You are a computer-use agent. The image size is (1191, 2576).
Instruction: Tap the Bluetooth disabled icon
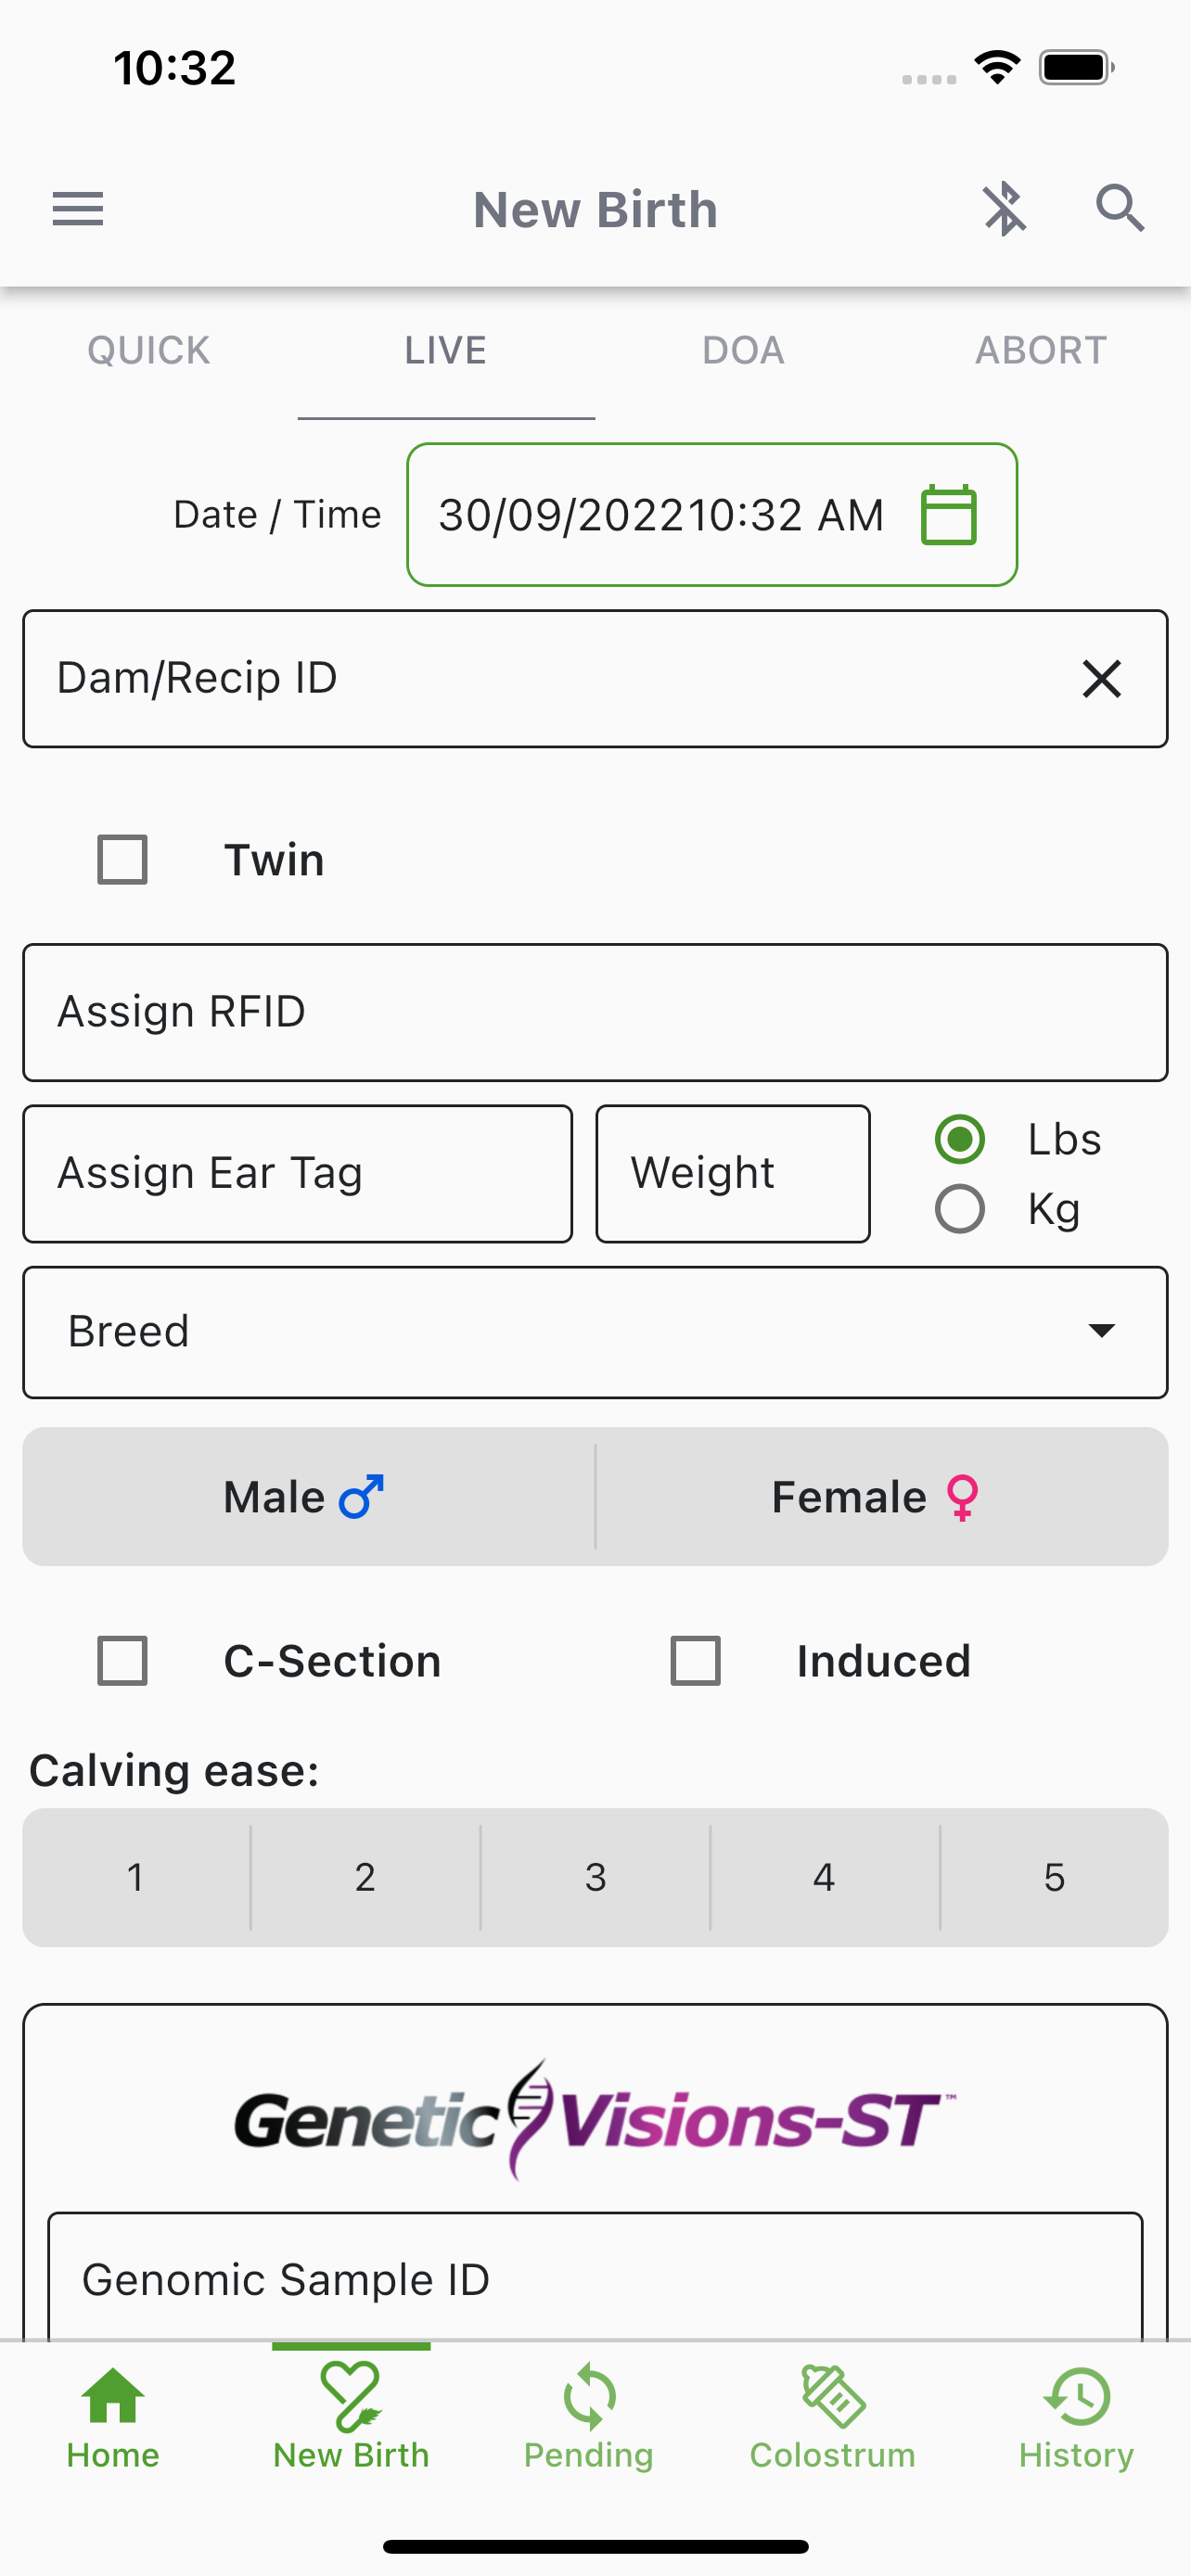[x=1004, y=210]
